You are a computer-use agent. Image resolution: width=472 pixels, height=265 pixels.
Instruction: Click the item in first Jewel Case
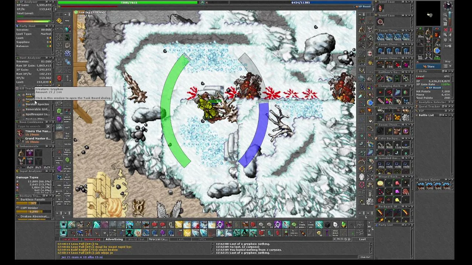381,8
